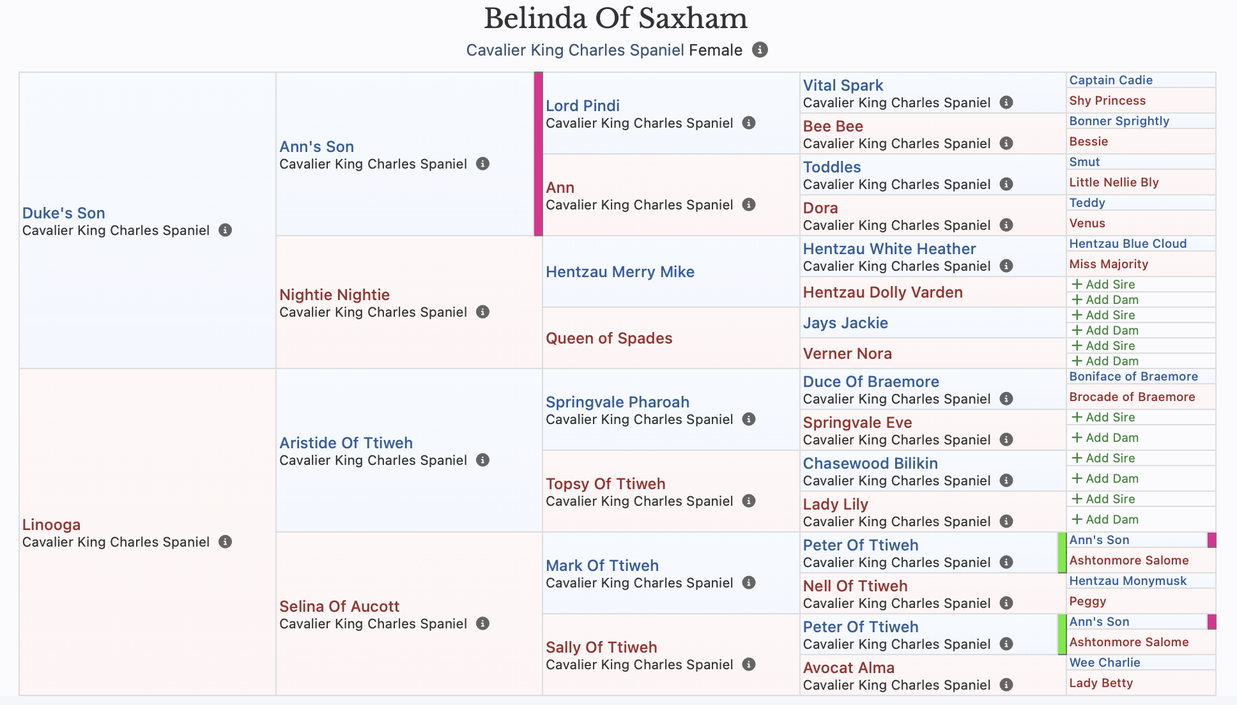
Task: Open the Hentzau Merry Mike pedigree link
Action: [x=620, y=271]
